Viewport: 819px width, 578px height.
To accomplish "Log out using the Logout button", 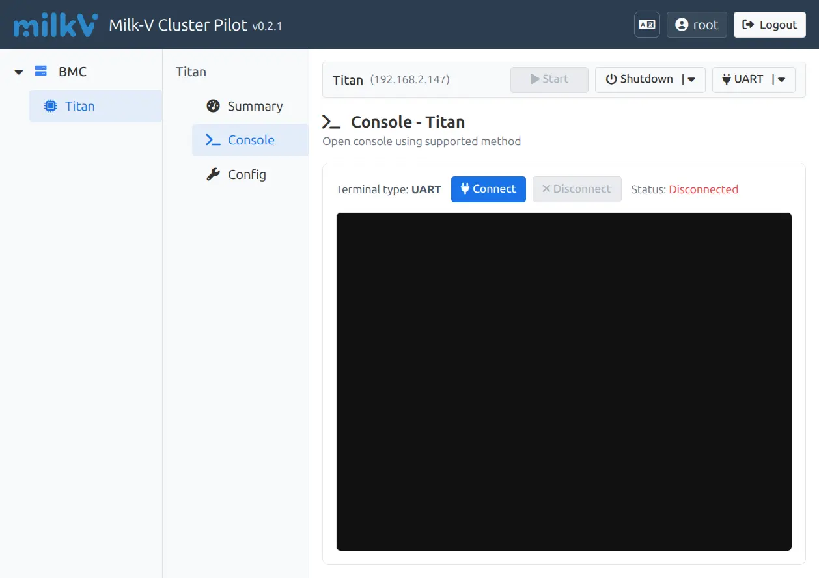I will tap(769, 25).
